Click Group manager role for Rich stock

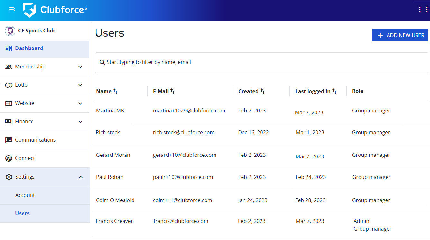[x=371, y=133]
